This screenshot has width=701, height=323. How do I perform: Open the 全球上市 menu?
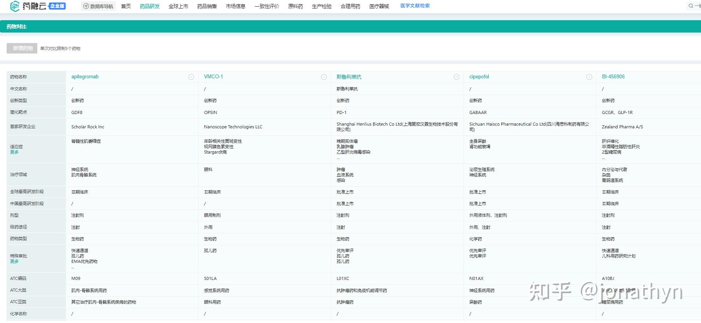pyautogui.click(x=178, y=6)
